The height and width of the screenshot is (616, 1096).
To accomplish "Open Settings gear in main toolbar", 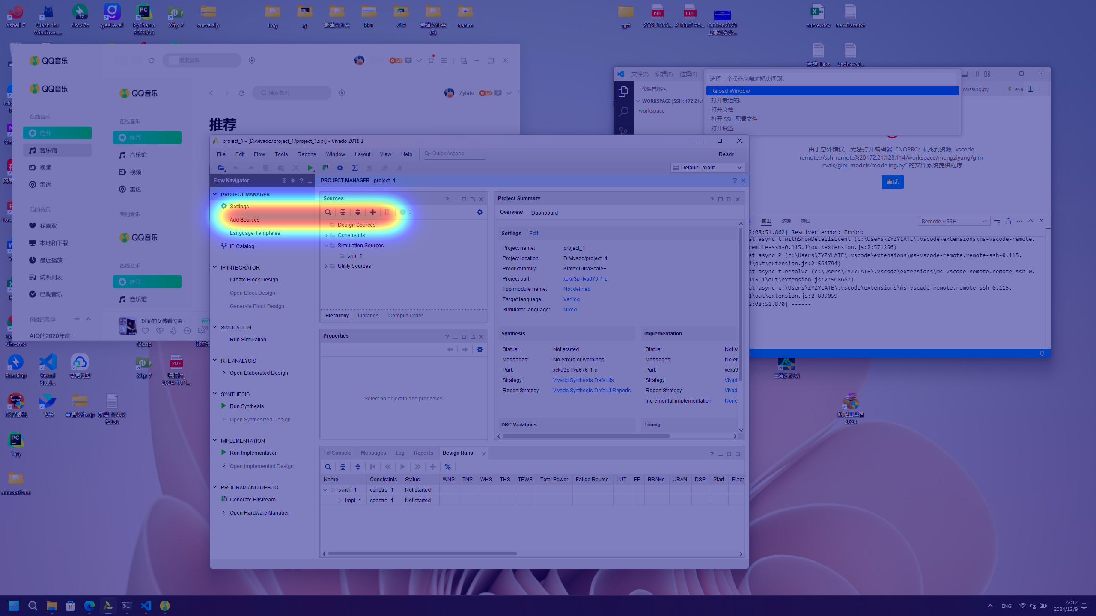I will [x=340, y=168].
